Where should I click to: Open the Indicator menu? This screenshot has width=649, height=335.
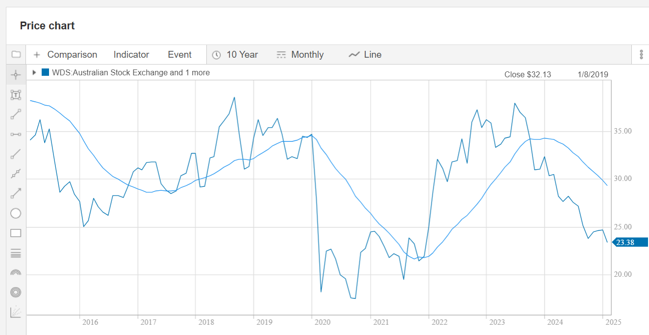point(131,55)
